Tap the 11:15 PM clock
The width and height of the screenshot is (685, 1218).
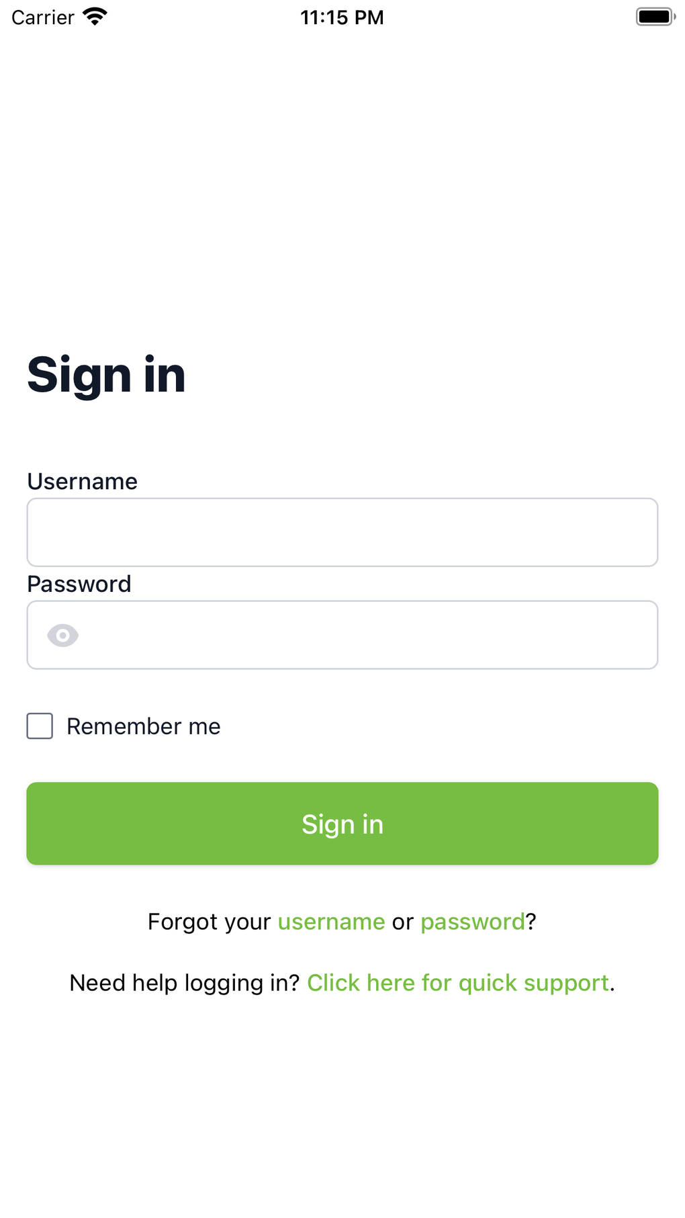[342, 17]
